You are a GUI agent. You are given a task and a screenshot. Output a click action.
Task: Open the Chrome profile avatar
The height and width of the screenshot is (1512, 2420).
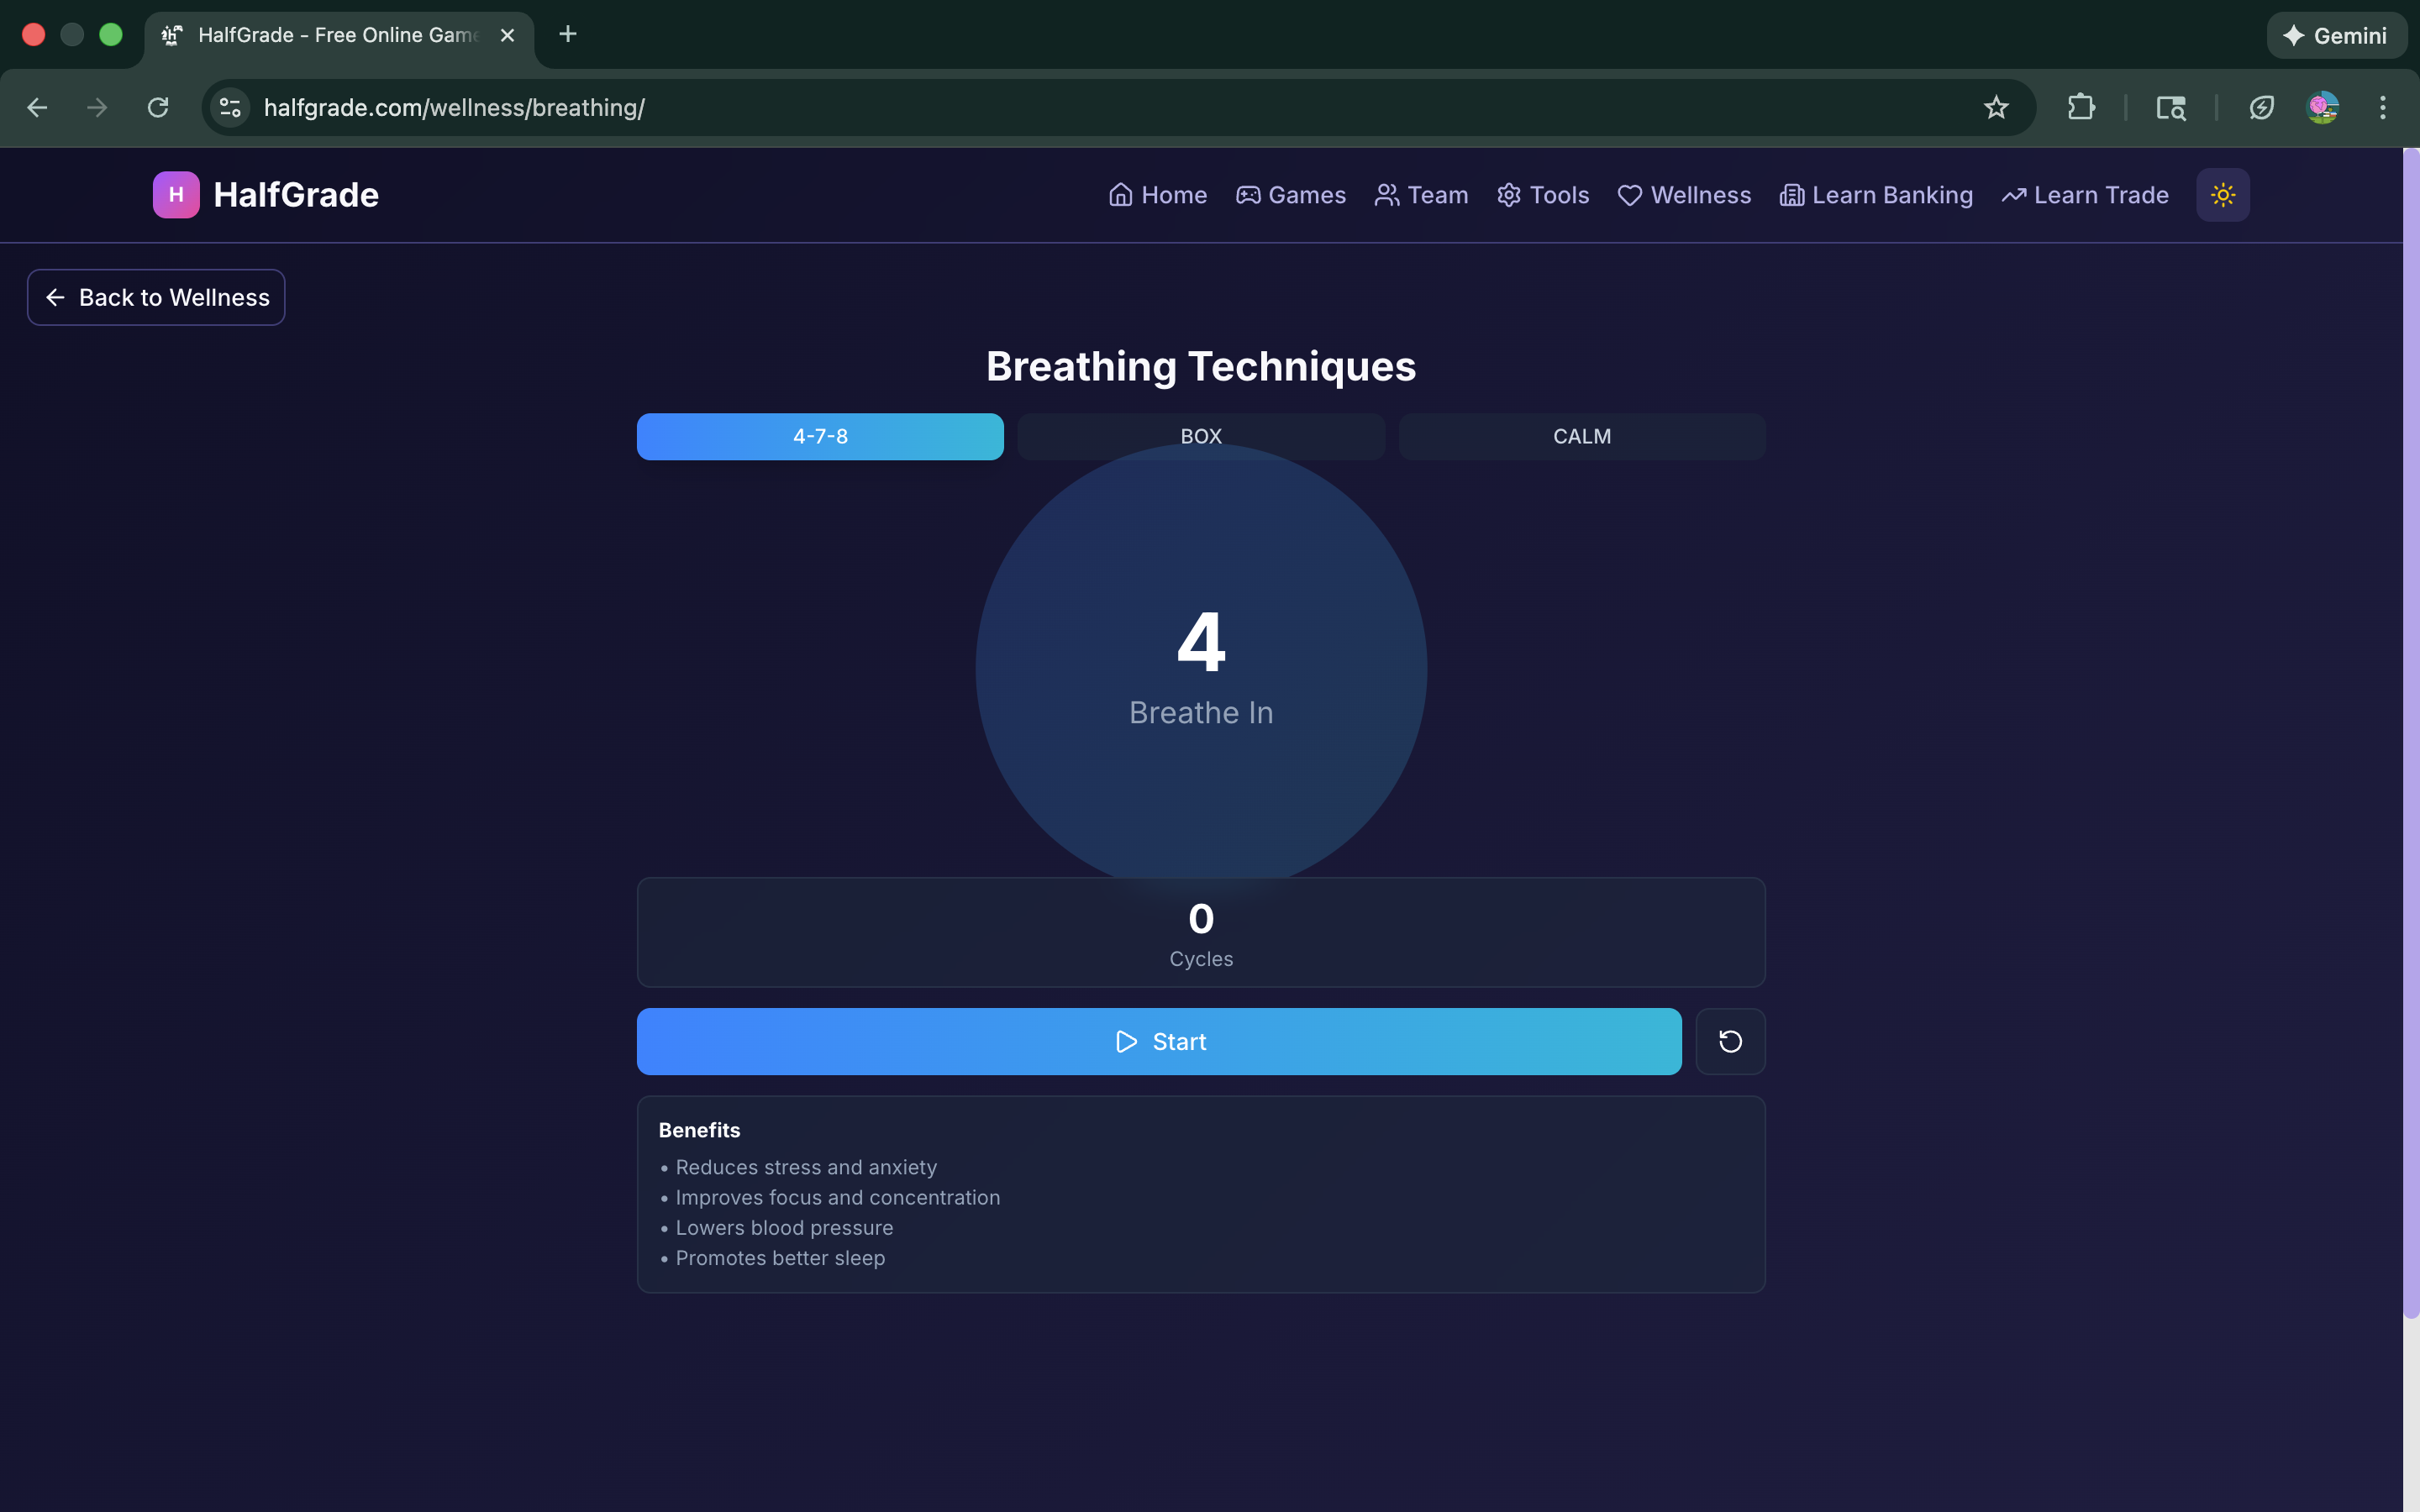coord(2321,107)
